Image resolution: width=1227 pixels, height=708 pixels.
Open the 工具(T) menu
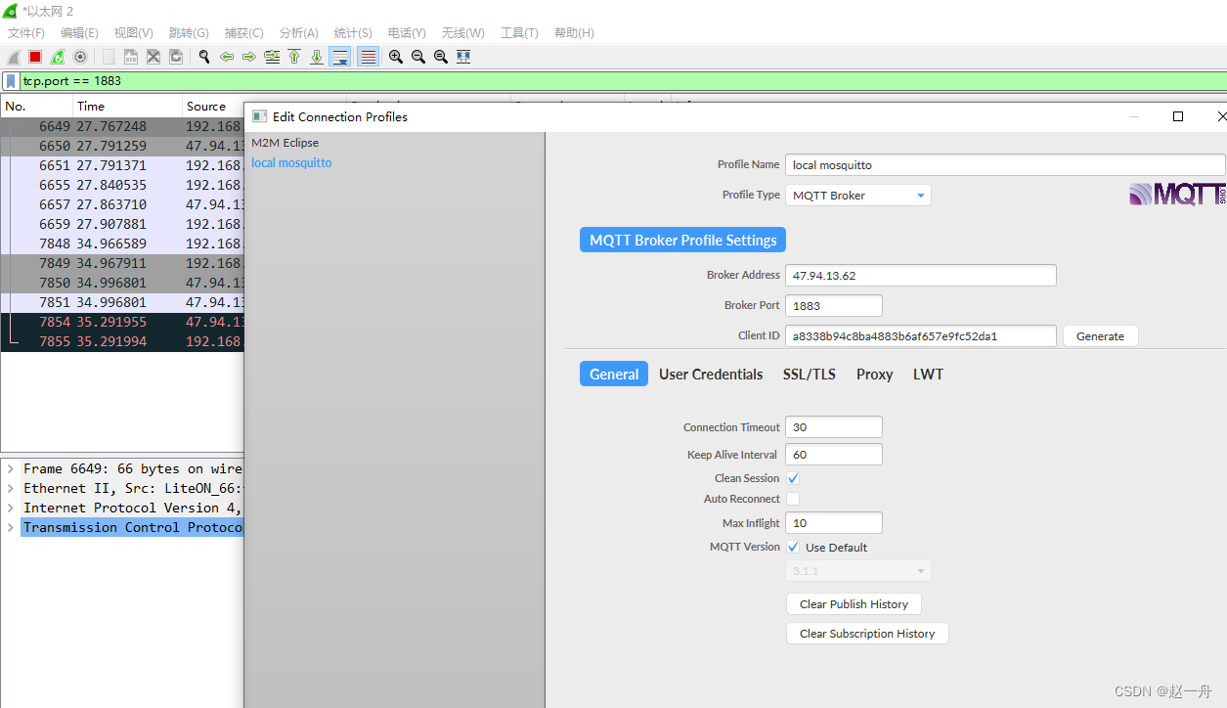[519, 33]
